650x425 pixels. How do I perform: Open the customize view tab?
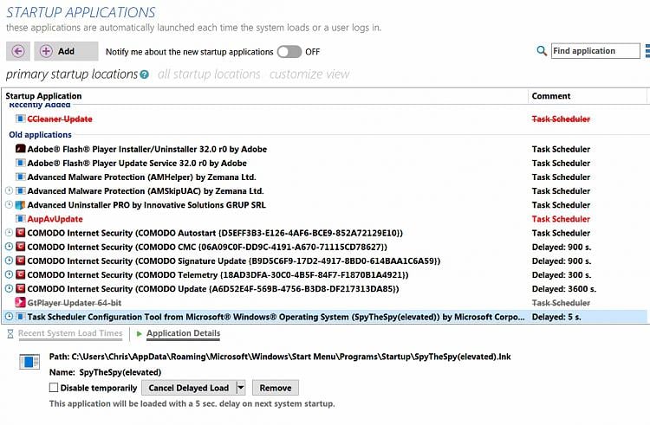coord(309,74)
